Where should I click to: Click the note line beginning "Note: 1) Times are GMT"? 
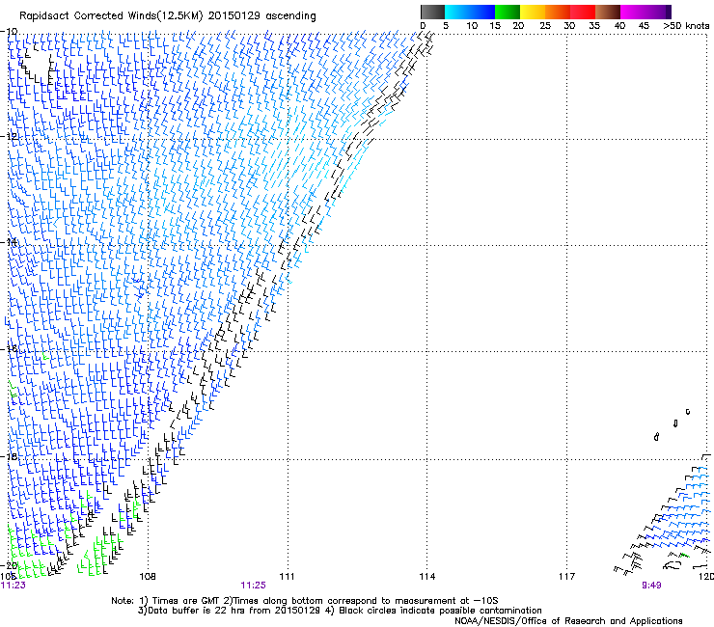305,601
